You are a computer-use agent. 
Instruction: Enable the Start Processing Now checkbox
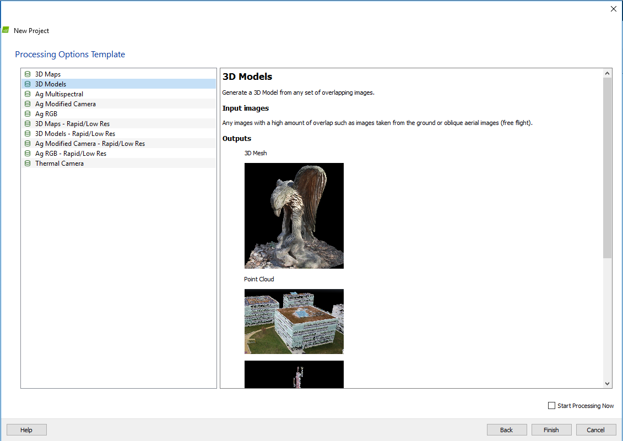pos(551,406)
